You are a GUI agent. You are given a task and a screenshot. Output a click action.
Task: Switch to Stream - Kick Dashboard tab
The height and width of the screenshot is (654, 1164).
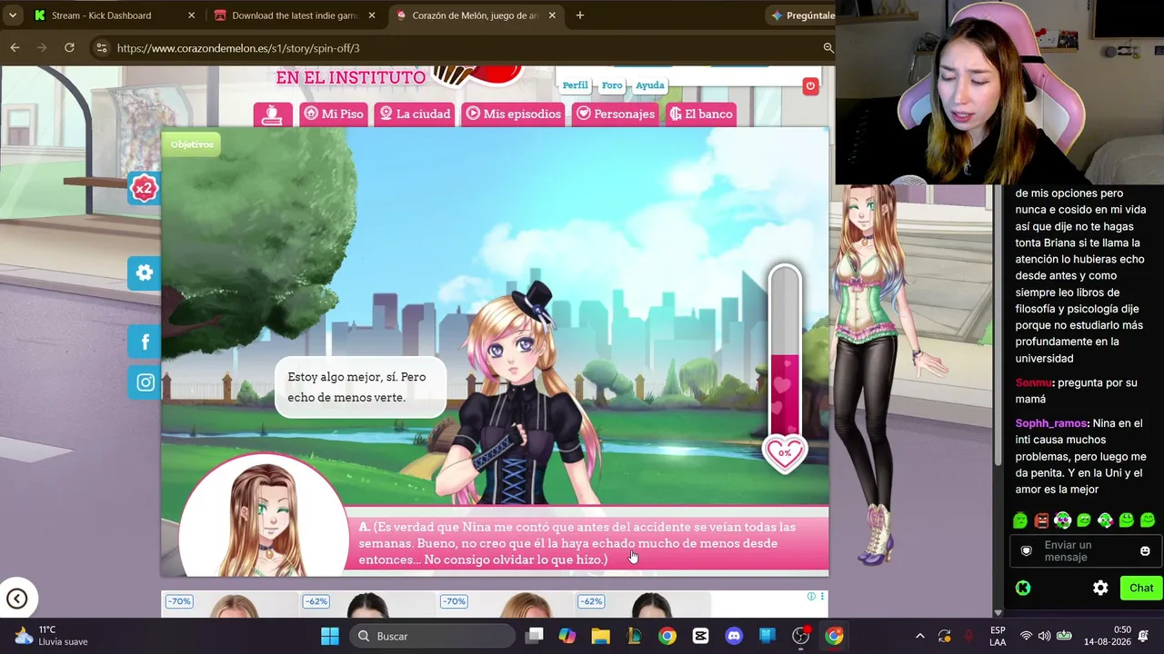pyautogui.click(x=101, y=15)
